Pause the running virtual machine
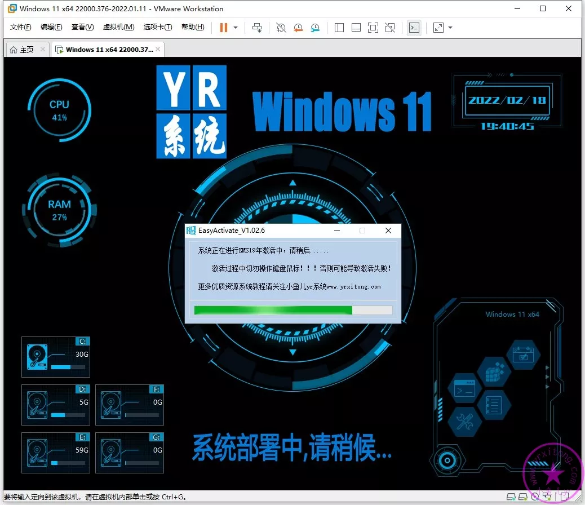Image resolution: width=585 pixels, height=505 pixels. pyautogui.click(x=224, y=28)
